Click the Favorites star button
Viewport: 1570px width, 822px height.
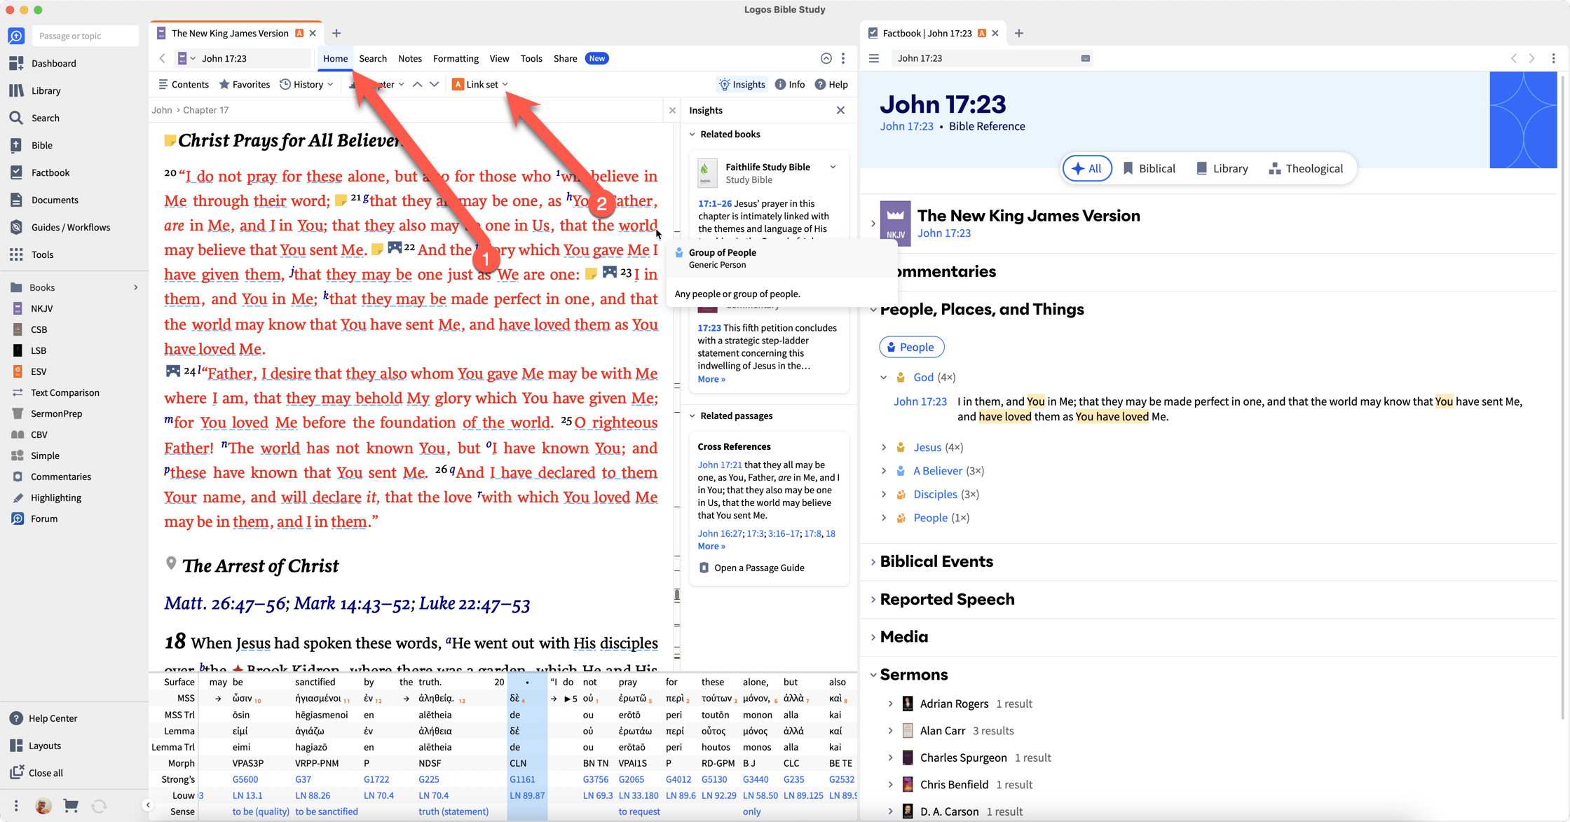tap(244, 84)
